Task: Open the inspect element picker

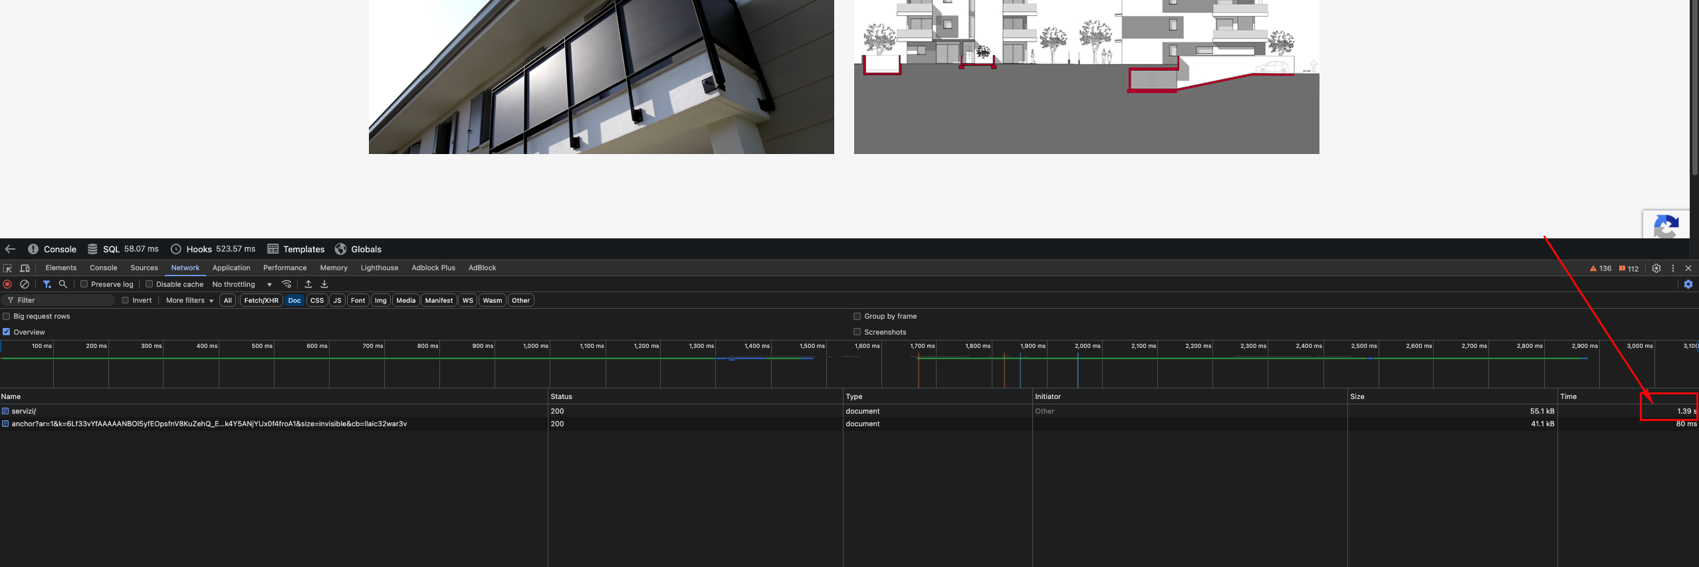Action: pos(8,268)
